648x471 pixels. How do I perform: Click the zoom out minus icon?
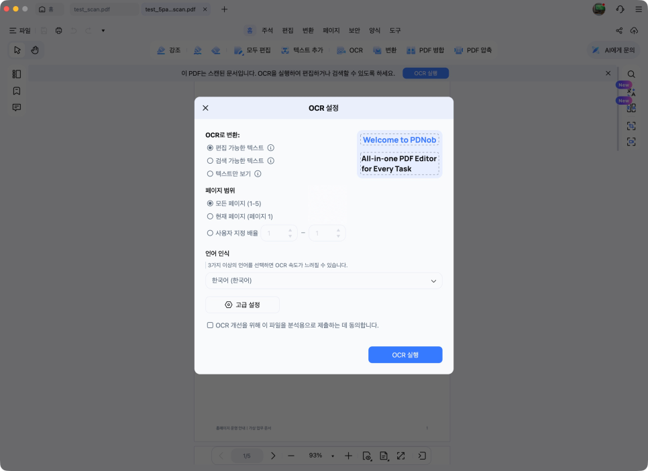(x=291, y=456)
